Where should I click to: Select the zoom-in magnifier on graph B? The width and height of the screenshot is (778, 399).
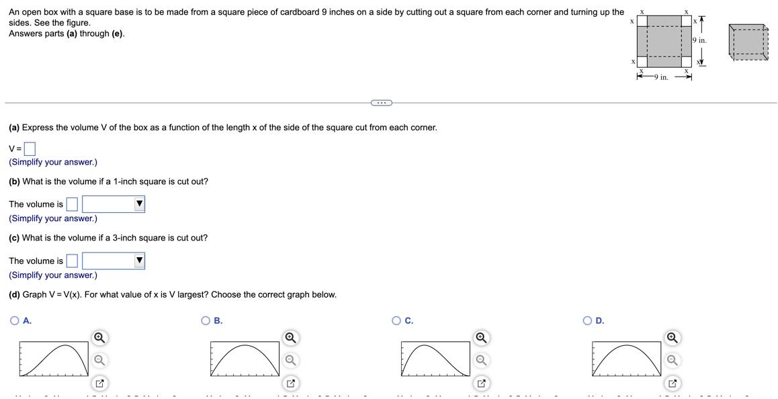(x=290, y=336)
